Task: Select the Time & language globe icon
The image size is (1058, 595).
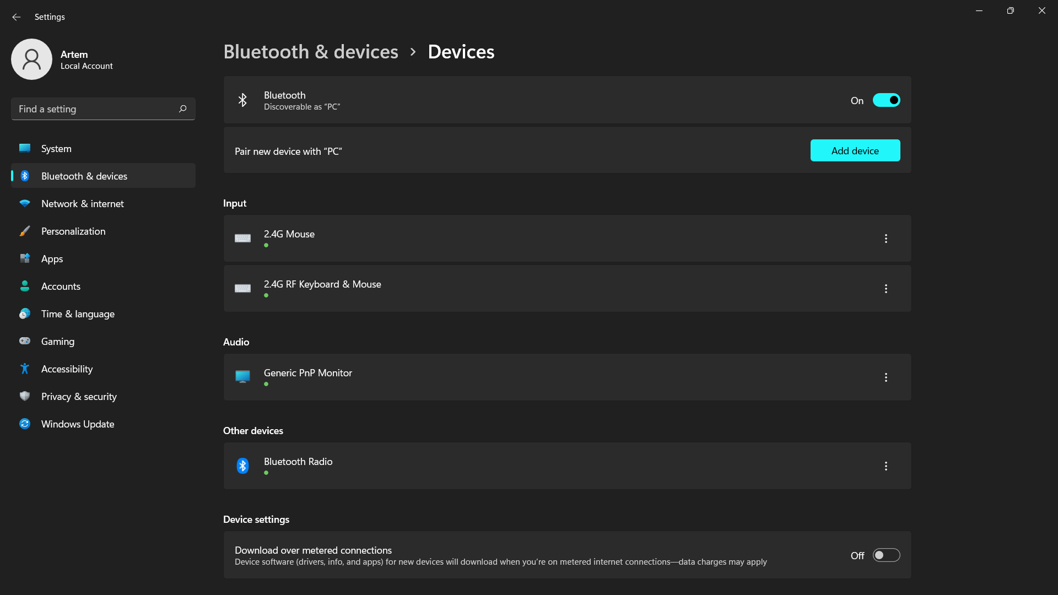Action: (25, 313)
